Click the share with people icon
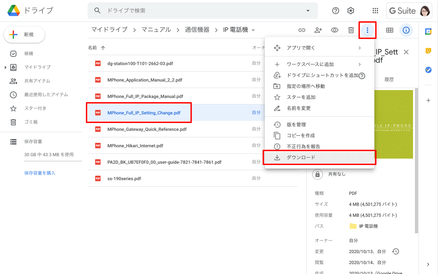Viewport: 438px width, 274px height. 318,30
